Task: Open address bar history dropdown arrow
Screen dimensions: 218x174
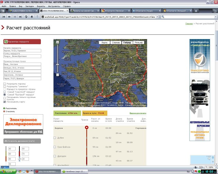Action: pos(157,17)
